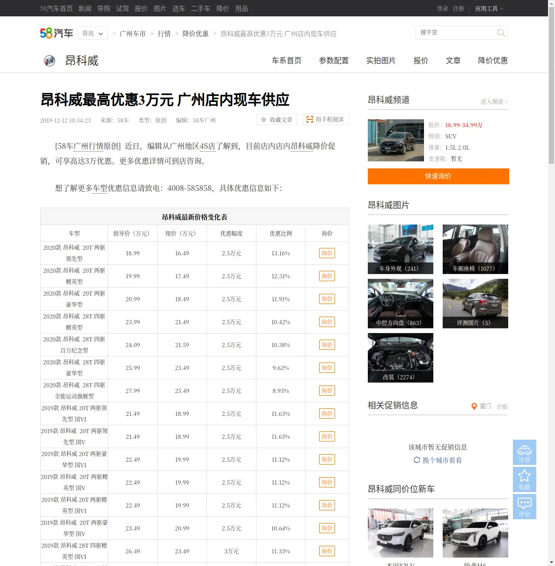Click the 行情 breadcrumb
The image size is (555, 566).
[x=164, y=34]
